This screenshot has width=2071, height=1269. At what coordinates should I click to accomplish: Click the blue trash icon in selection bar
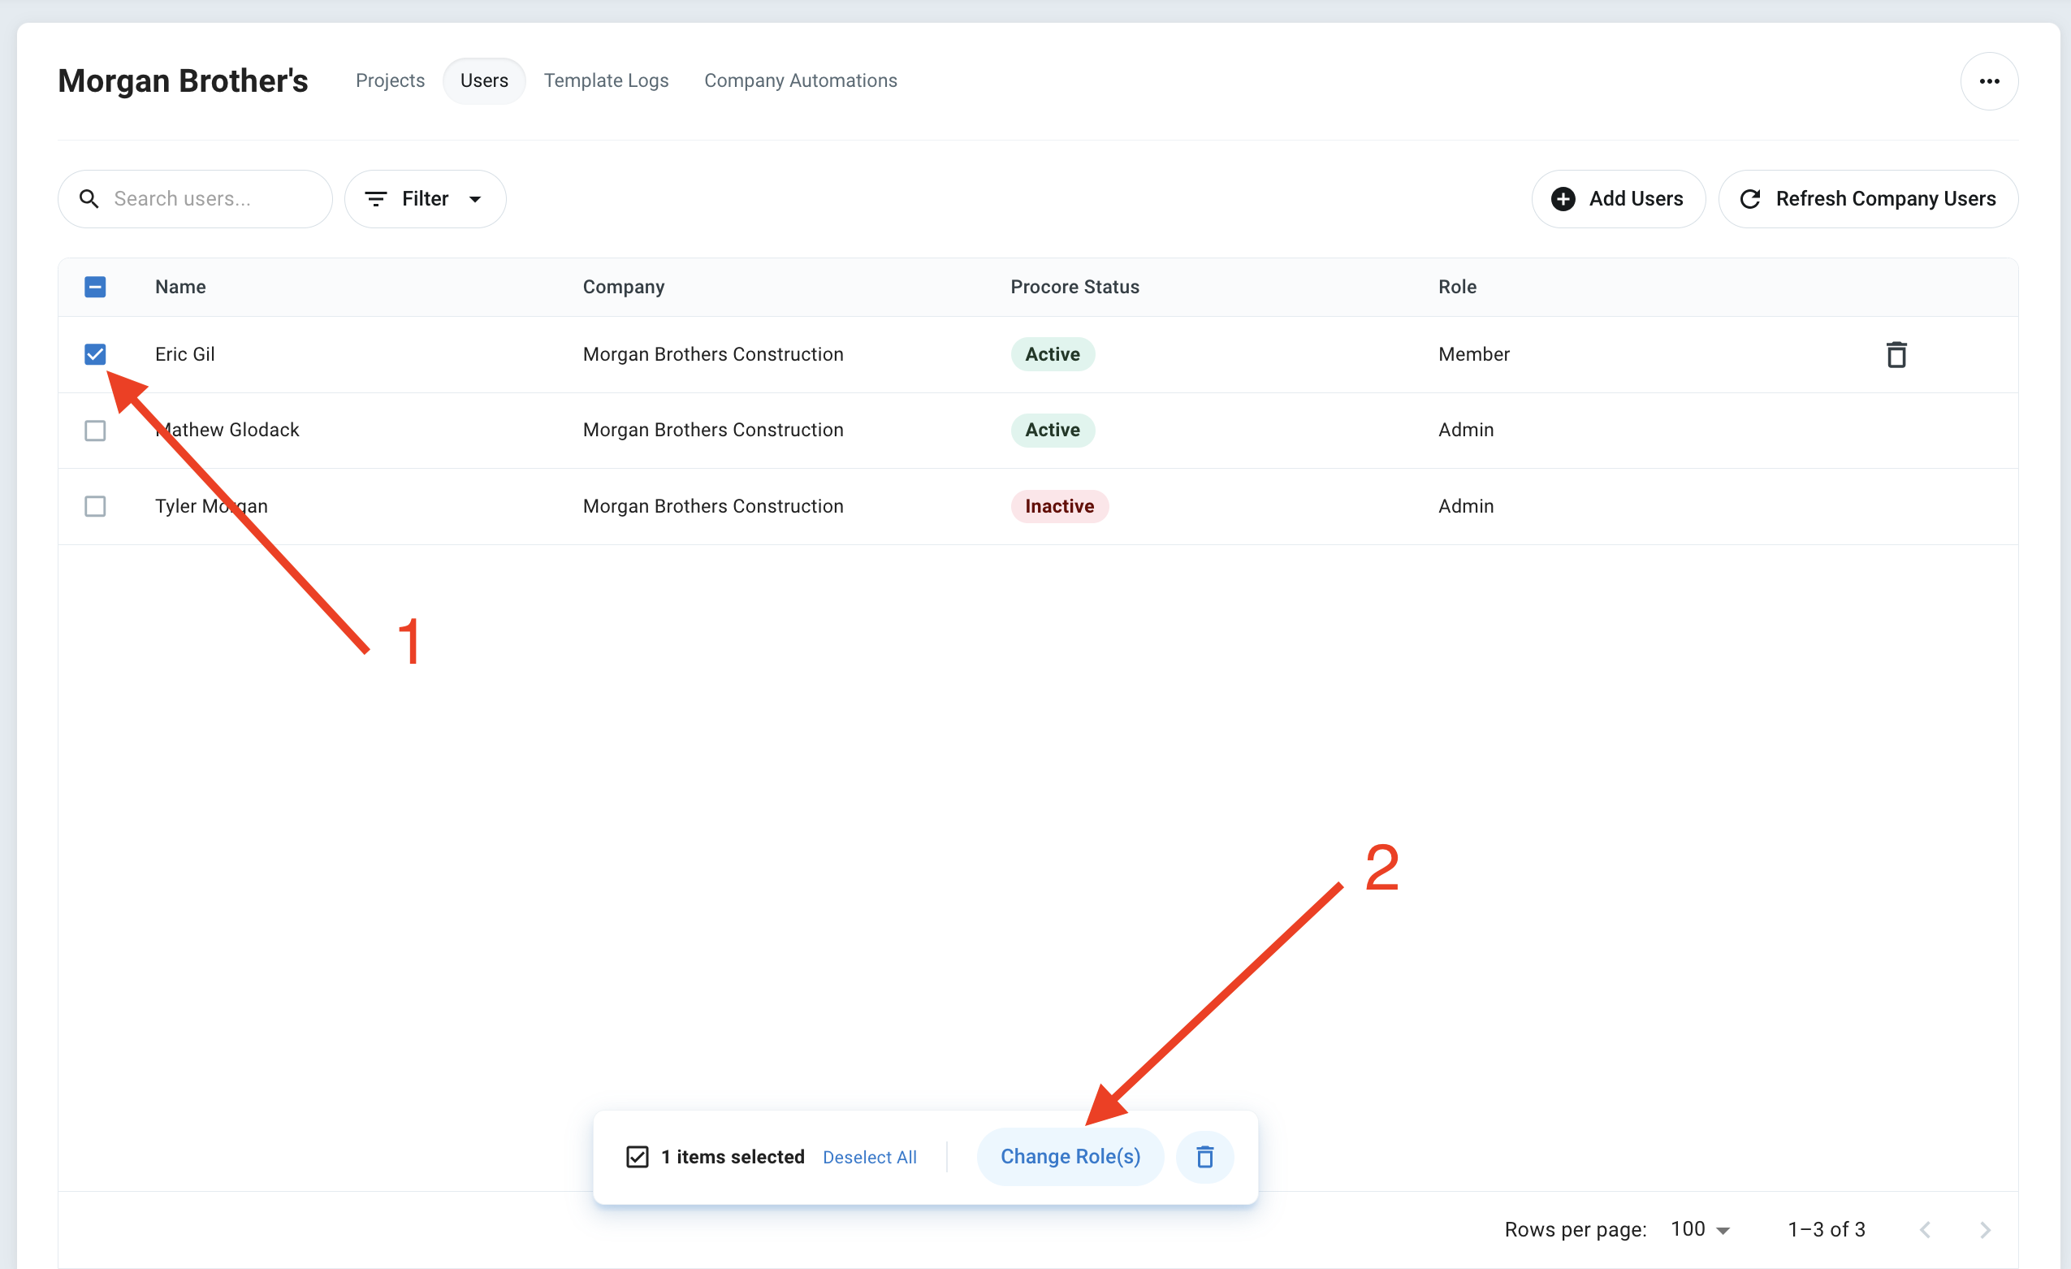[1204, 1157]
